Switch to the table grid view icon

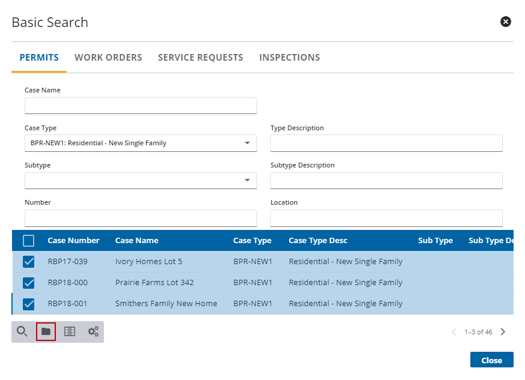pos(69,331)
